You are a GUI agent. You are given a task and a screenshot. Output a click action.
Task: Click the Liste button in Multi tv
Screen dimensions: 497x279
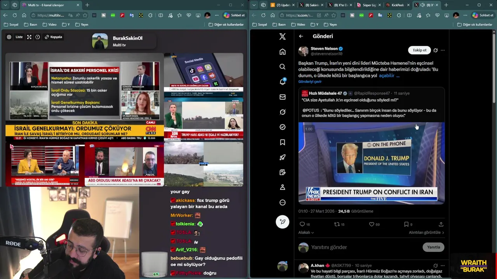(19, 37)
